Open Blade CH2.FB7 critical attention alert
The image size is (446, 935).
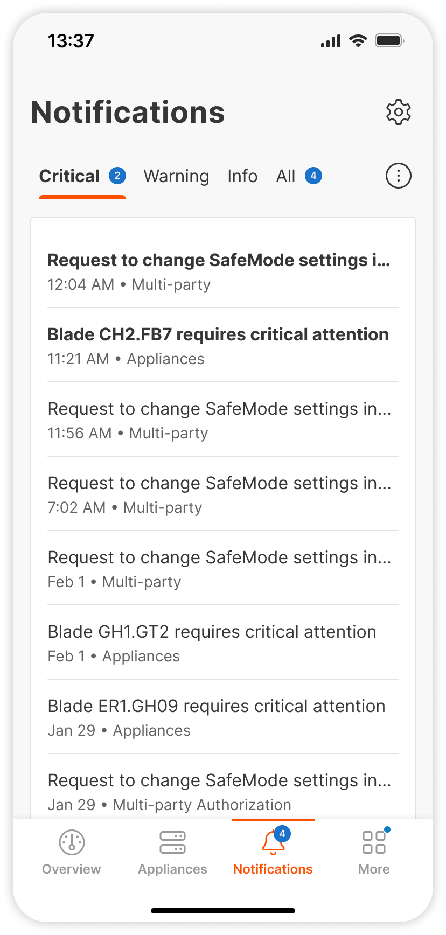(219, 345)
